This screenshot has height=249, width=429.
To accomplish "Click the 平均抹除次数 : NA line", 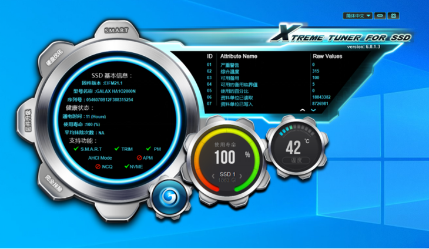I will [x=84, y=133].
